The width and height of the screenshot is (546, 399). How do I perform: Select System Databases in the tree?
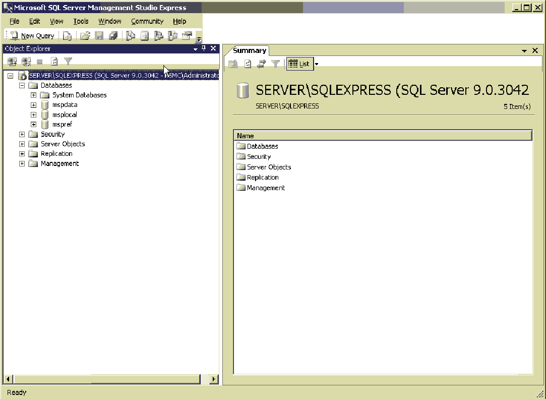79,95
